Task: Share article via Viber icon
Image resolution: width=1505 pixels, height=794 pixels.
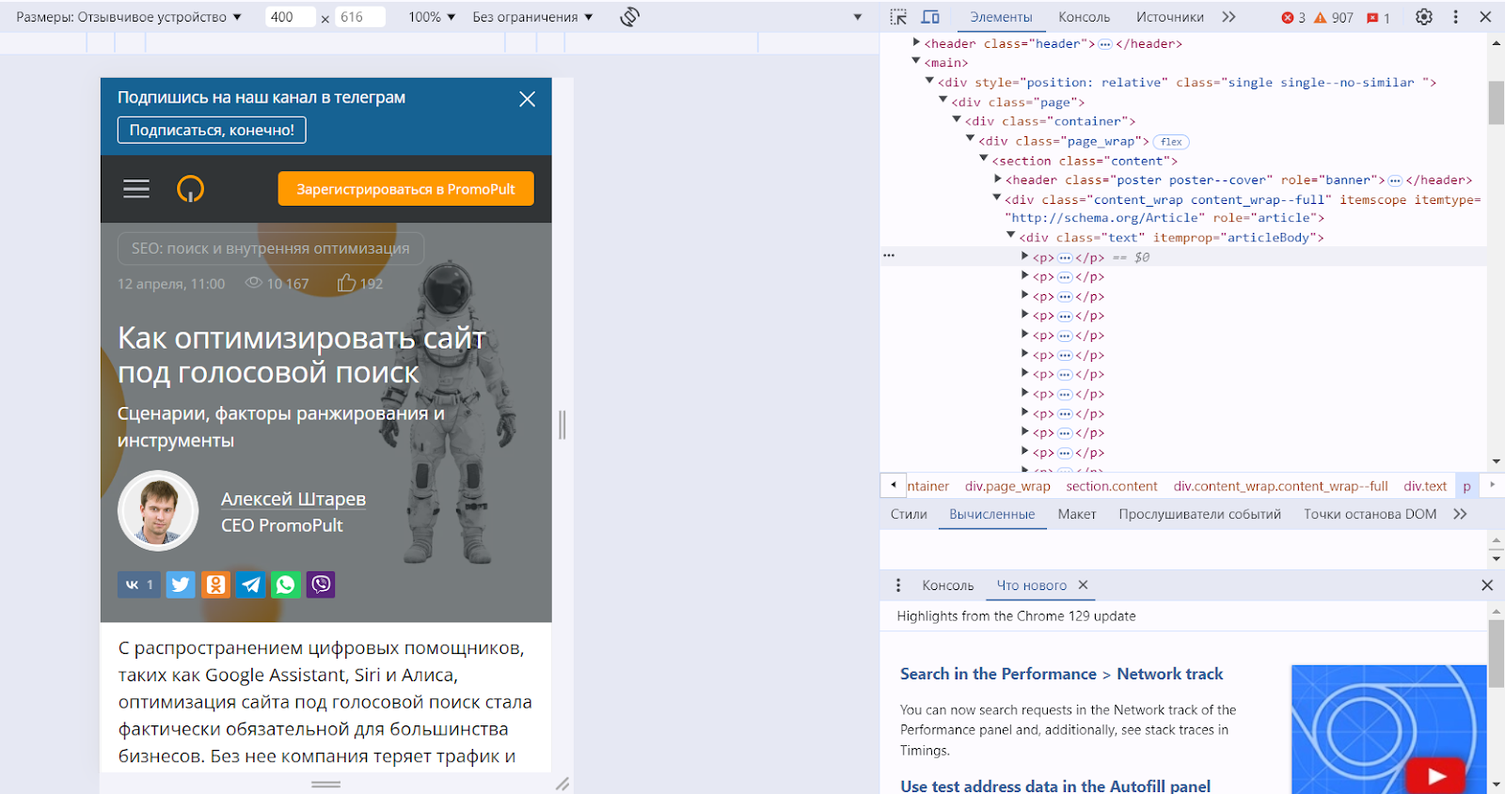Action: [x=321, y=584]
